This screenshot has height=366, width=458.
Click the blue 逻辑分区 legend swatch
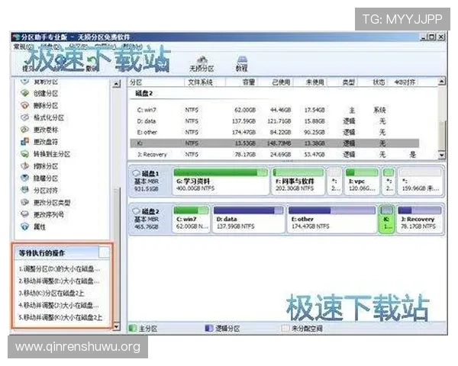point(209,329)
